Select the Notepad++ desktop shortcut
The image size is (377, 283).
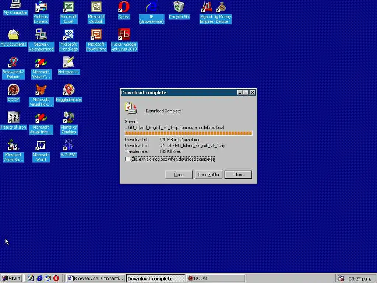(68, 65)
